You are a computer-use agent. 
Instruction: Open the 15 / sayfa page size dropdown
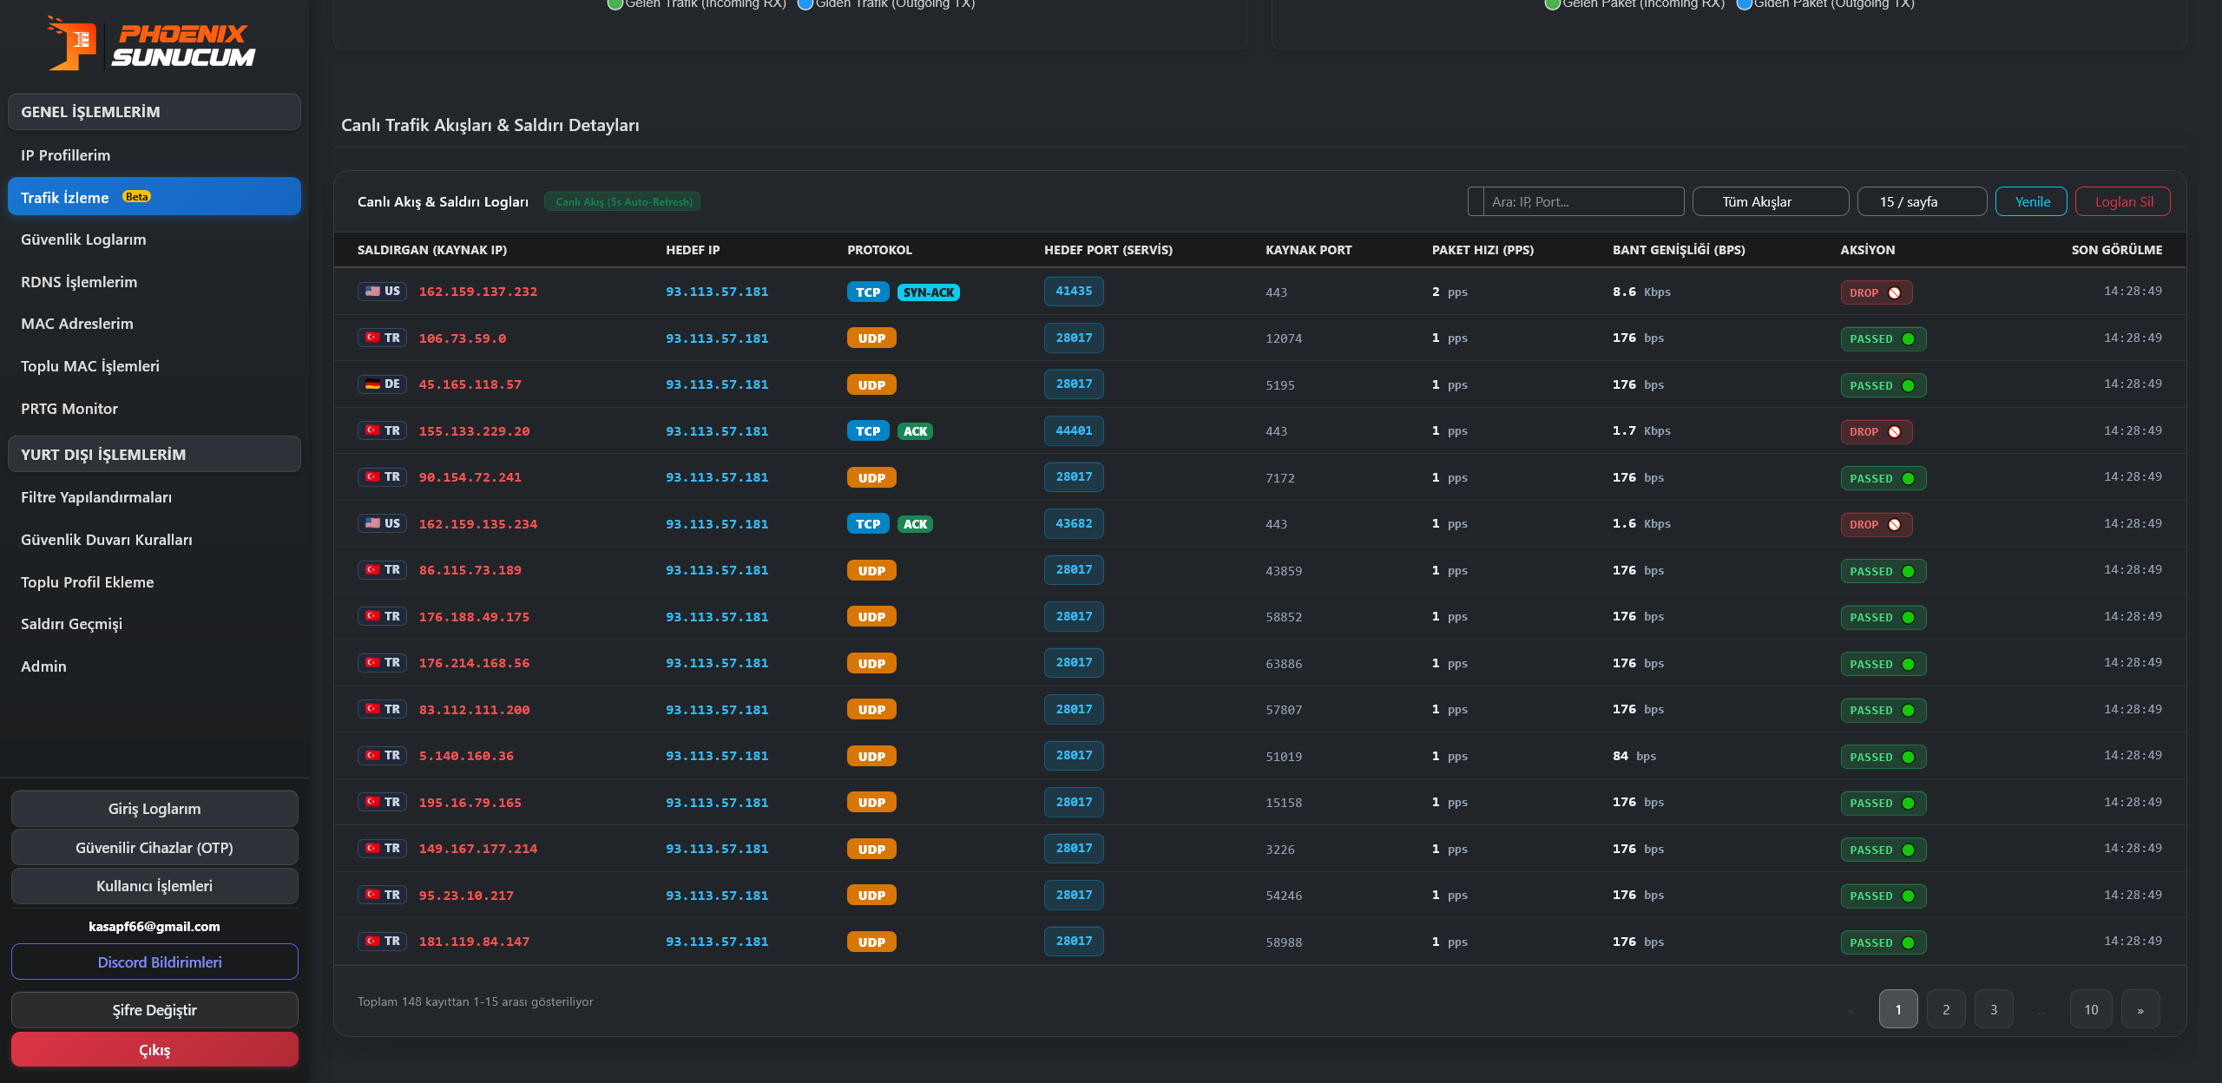(1922, 201)
